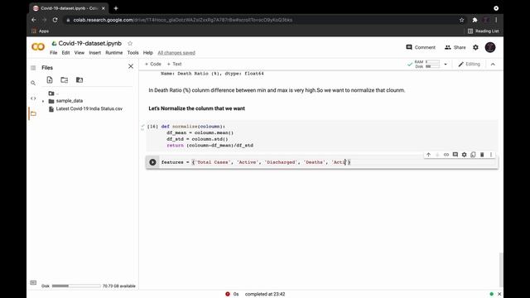Open Chrome three-dot menu
The height and width of the screenshot is (298, 530).
click(496, 20)
